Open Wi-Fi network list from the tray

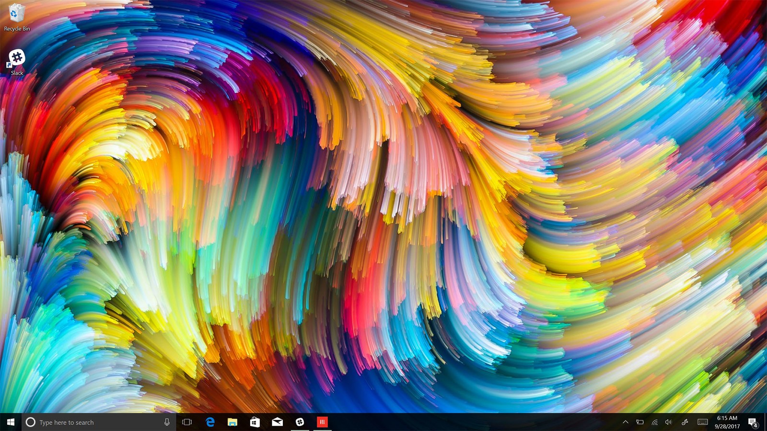[x=653, y=422]
